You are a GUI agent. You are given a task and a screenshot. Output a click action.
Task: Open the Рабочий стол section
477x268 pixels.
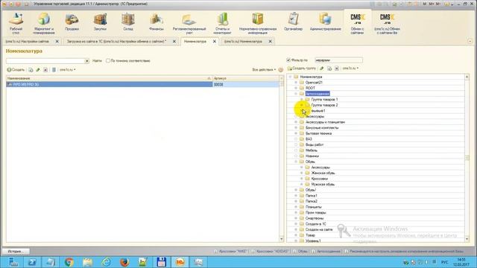(16, 23)
